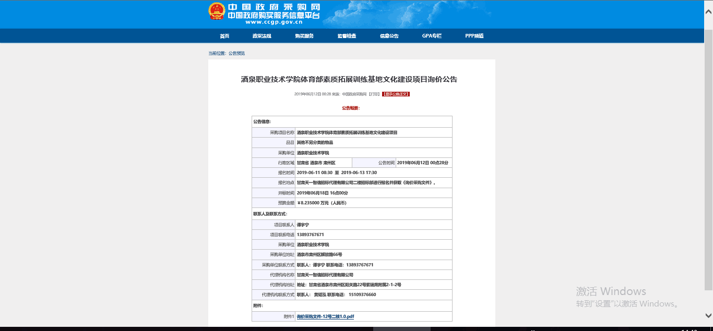
Task: Click the vertical scrollbar thumb
Action: tap(708, 156)
